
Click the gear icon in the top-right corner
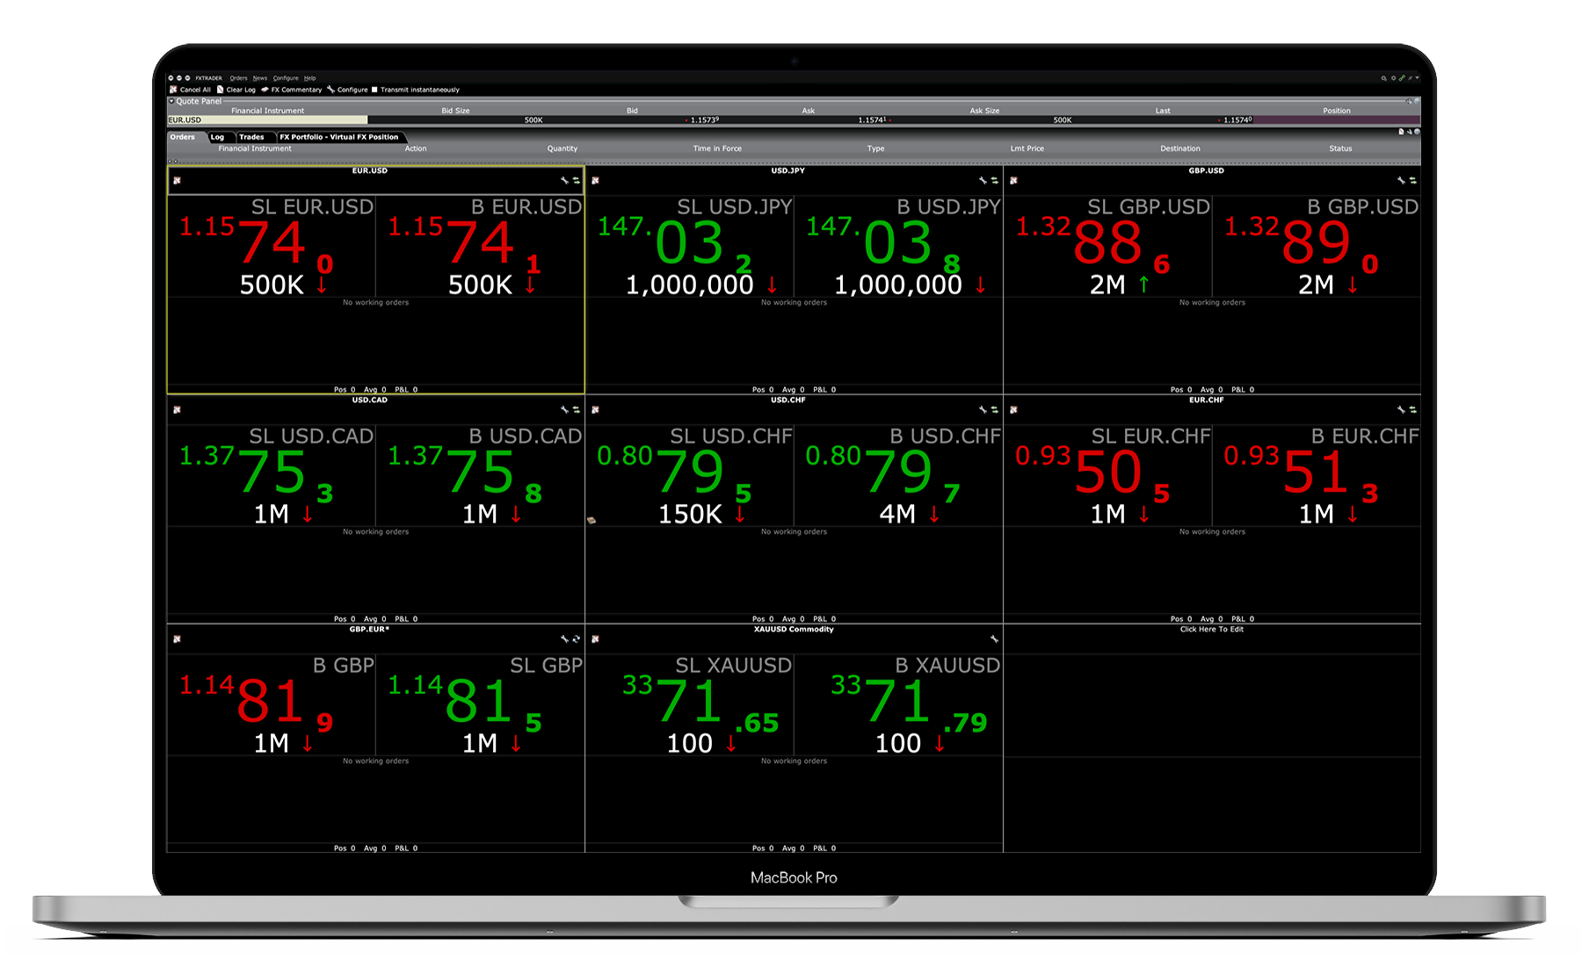pyautogui.click(x=1393, y=78)
